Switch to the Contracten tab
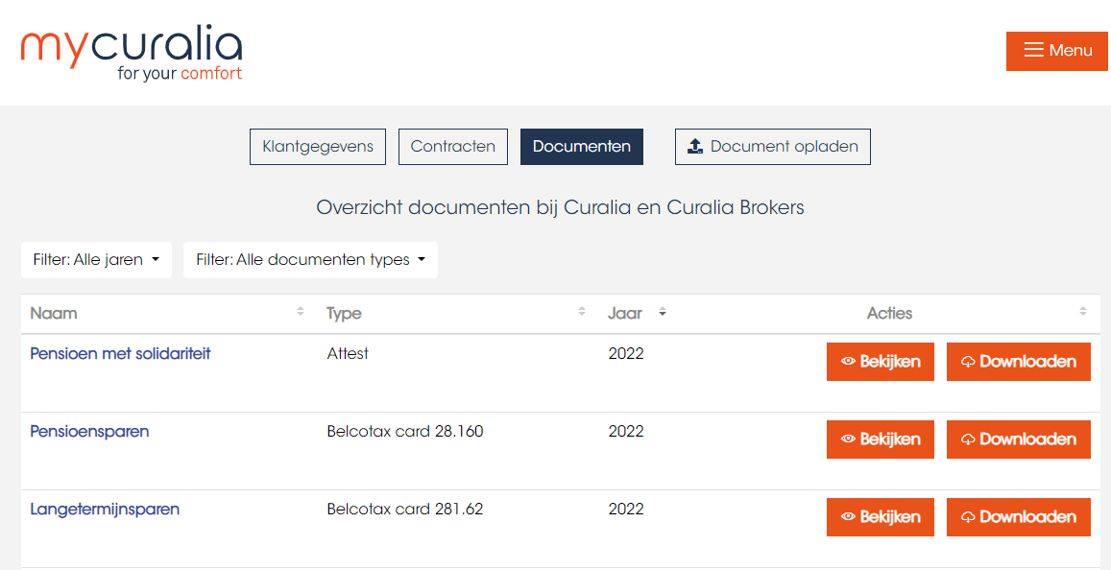The width and height of the screenshot is (1111, 570). (453, 147)
